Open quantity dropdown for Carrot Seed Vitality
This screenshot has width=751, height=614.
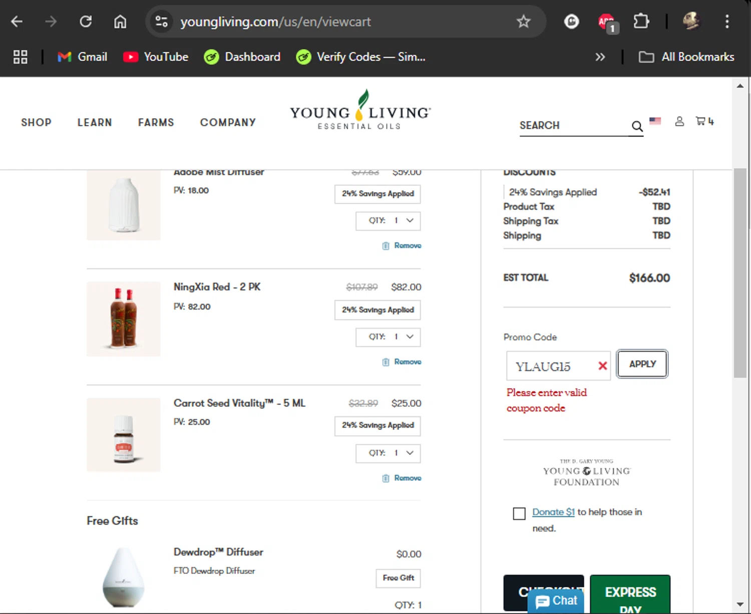(388, 453)
